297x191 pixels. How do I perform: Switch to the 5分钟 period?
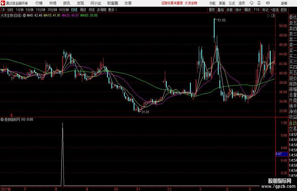coord(30,10)
